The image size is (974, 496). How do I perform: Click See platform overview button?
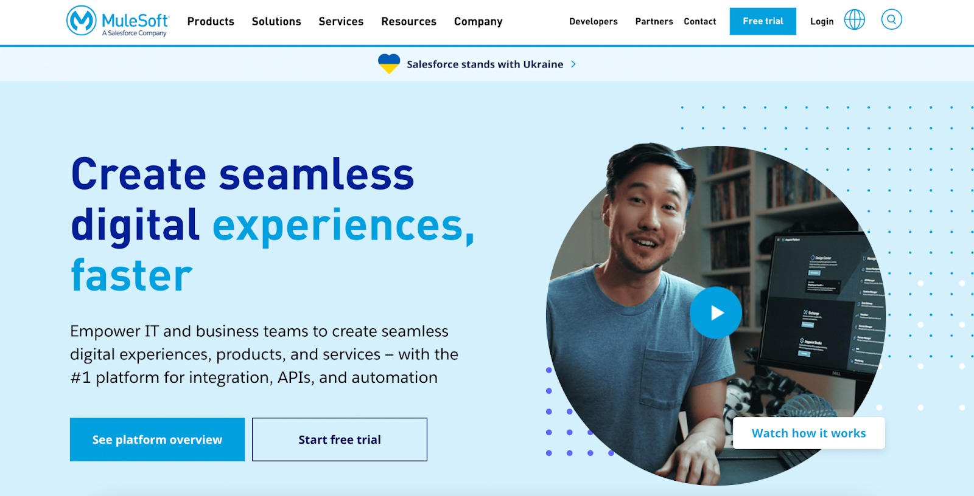pos(157,439)
